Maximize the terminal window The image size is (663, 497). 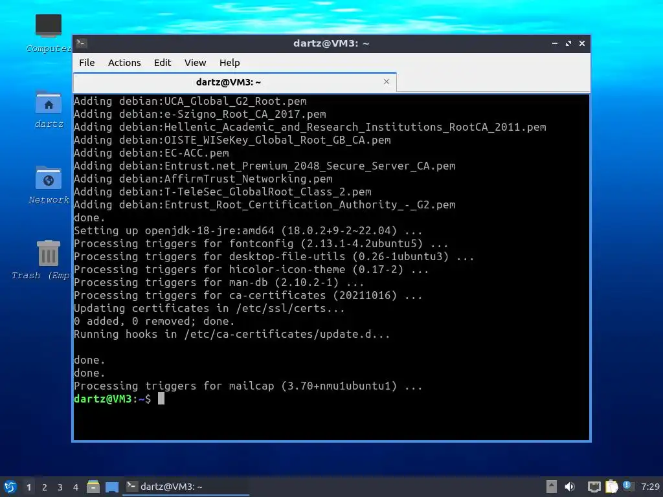pos(568,43)
